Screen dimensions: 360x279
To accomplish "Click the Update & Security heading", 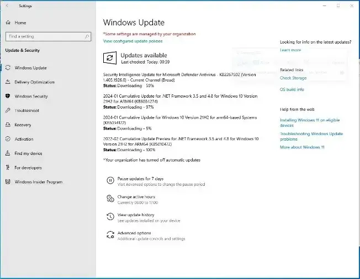I will [23, 50].
